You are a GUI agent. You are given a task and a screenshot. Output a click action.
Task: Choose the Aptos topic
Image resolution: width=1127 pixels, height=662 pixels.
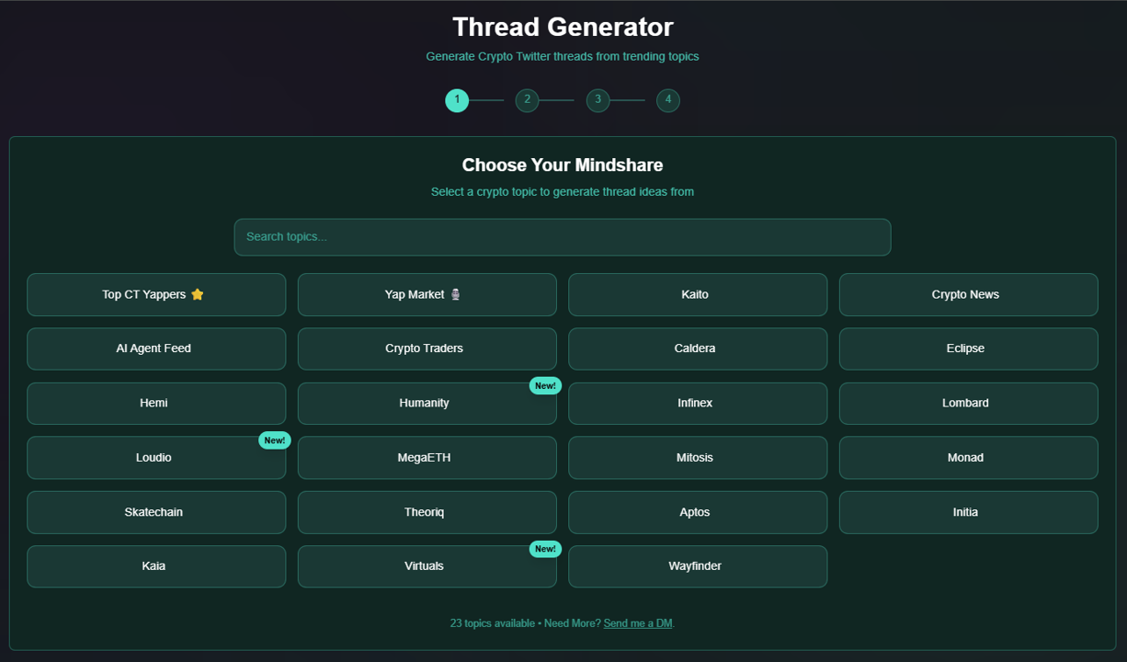point(698,512)
